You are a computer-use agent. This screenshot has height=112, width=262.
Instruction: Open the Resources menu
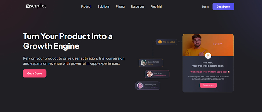(x=137, y=7)
